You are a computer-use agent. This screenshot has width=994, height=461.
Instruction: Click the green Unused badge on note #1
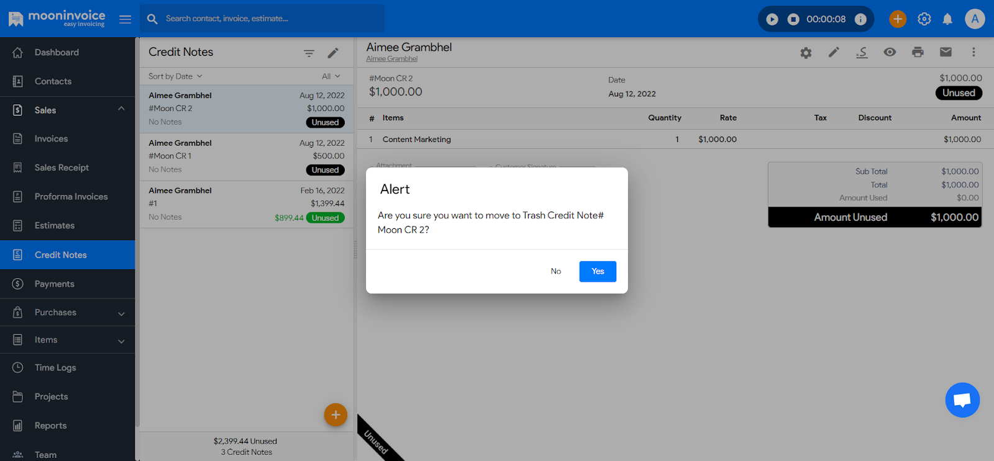coord(325,218)
